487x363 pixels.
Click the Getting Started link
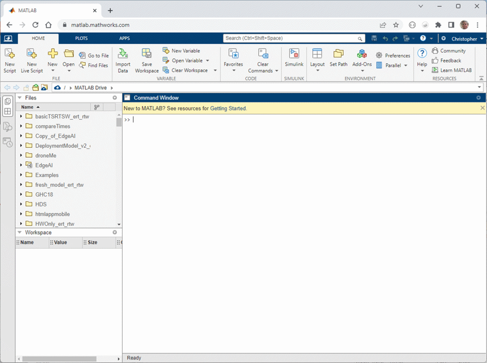coord(228,108)
